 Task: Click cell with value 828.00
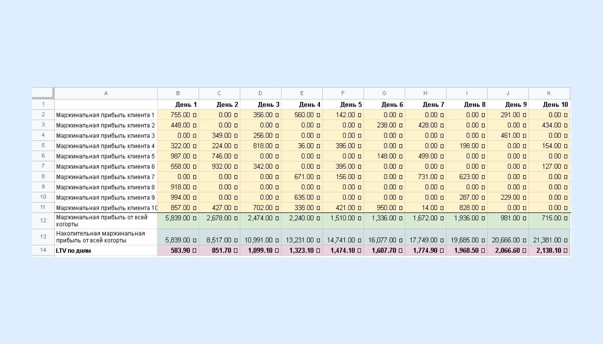click(467, 208)
